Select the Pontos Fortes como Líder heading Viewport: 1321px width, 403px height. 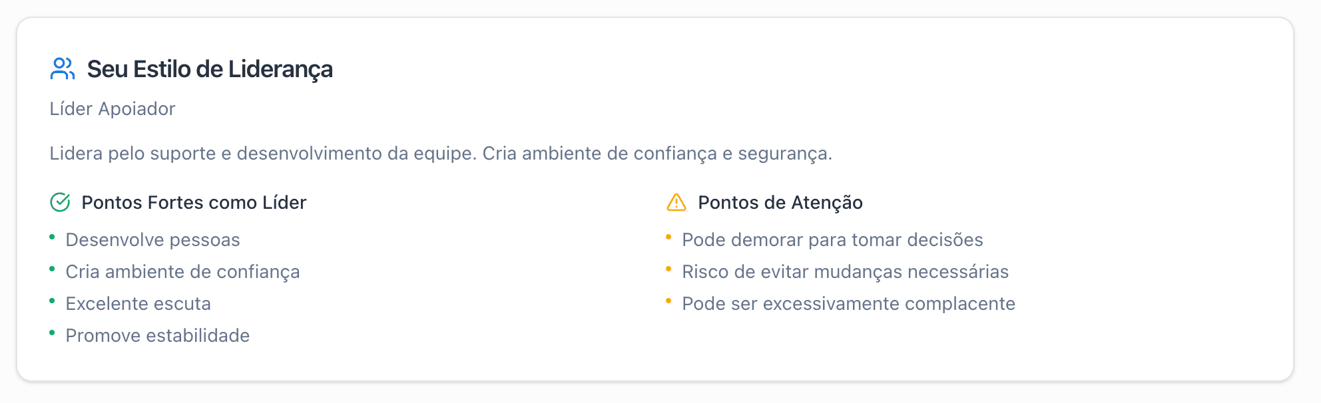pyautogui.click(x=194, y=203)
